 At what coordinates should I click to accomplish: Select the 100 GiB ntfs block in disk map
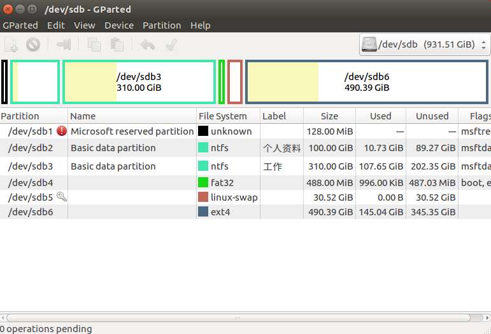pyautogui.click(x=35, y=82)
